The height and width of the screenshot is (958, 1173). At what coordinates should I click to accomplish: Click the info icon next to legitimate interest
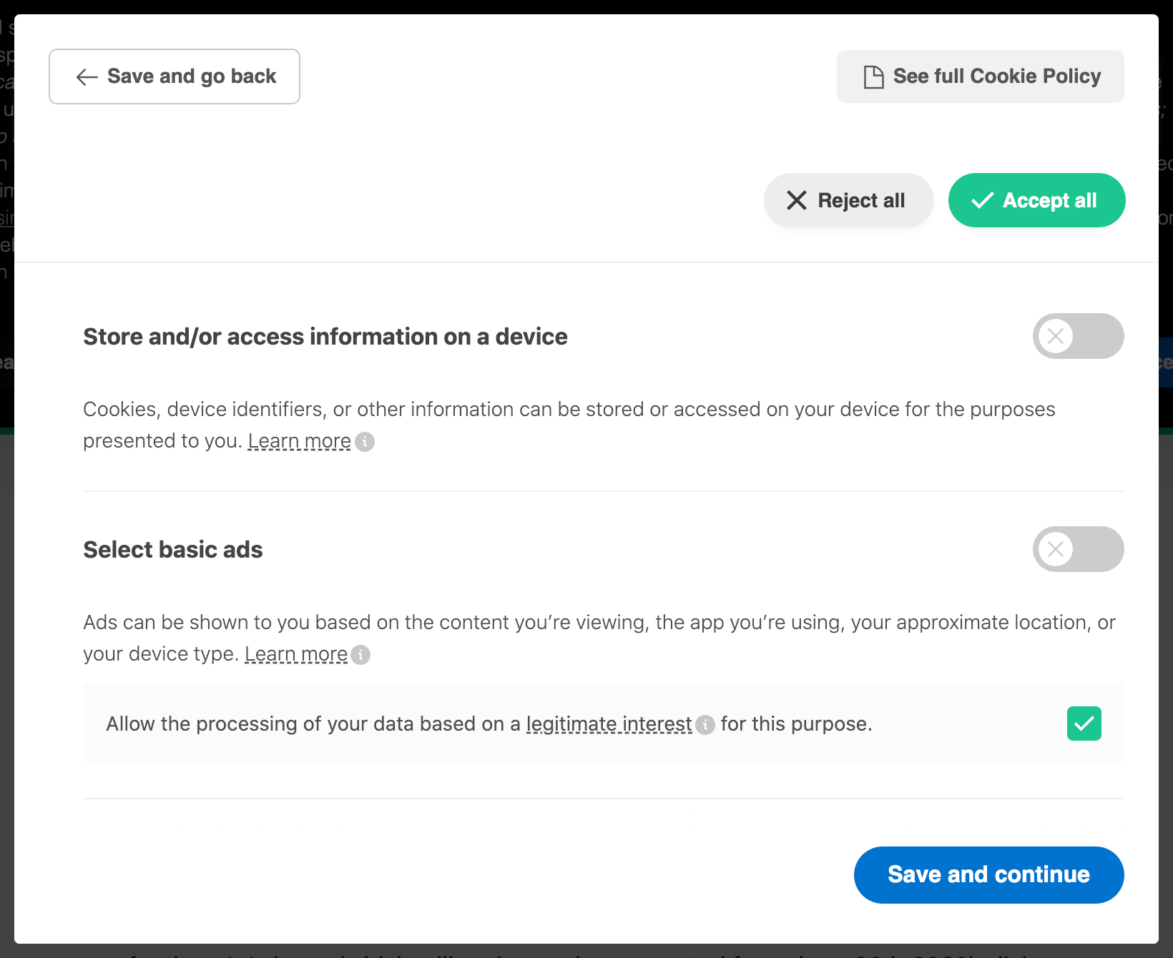[x=705, y=724]
